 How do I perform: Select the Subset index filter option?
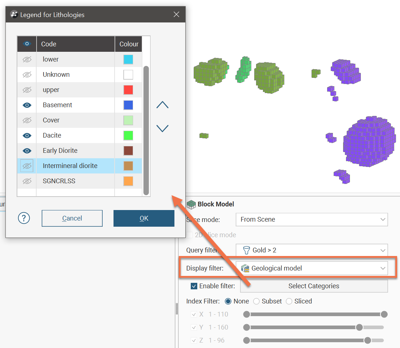pos(256,301)
